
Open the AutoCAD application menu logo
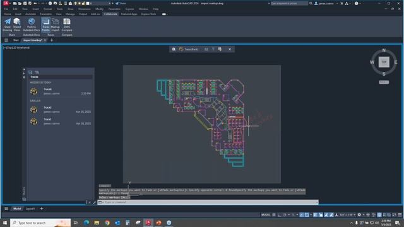point(6,3)
